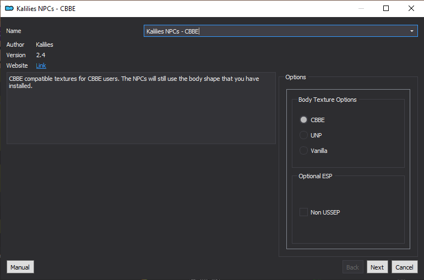
Task: Close the installer dialog with X
Action: tap(411, 8)
